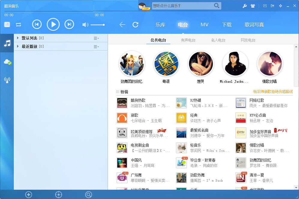
Task: Play the 新歌 headphone station icon
Action: pos(122,118)
